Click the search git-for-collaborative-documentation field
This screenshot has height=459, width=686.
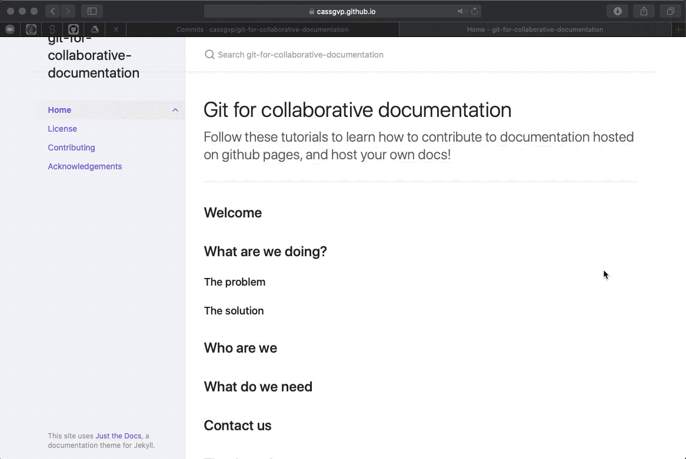coord(300,55)
